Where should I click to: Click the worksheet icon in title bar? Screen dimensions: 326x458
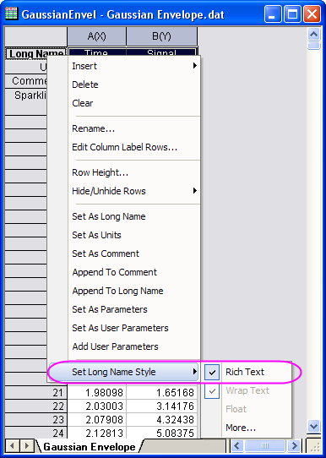point(11,14)
